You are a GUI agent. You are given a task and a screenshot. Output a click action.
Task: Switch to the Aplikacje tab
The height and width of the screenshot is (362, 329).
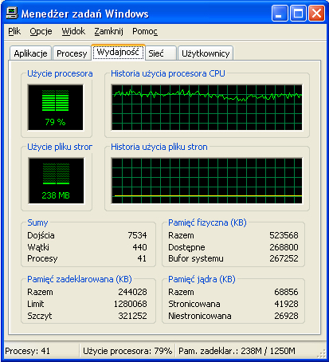pyautogui.click(x=30, y=53)
